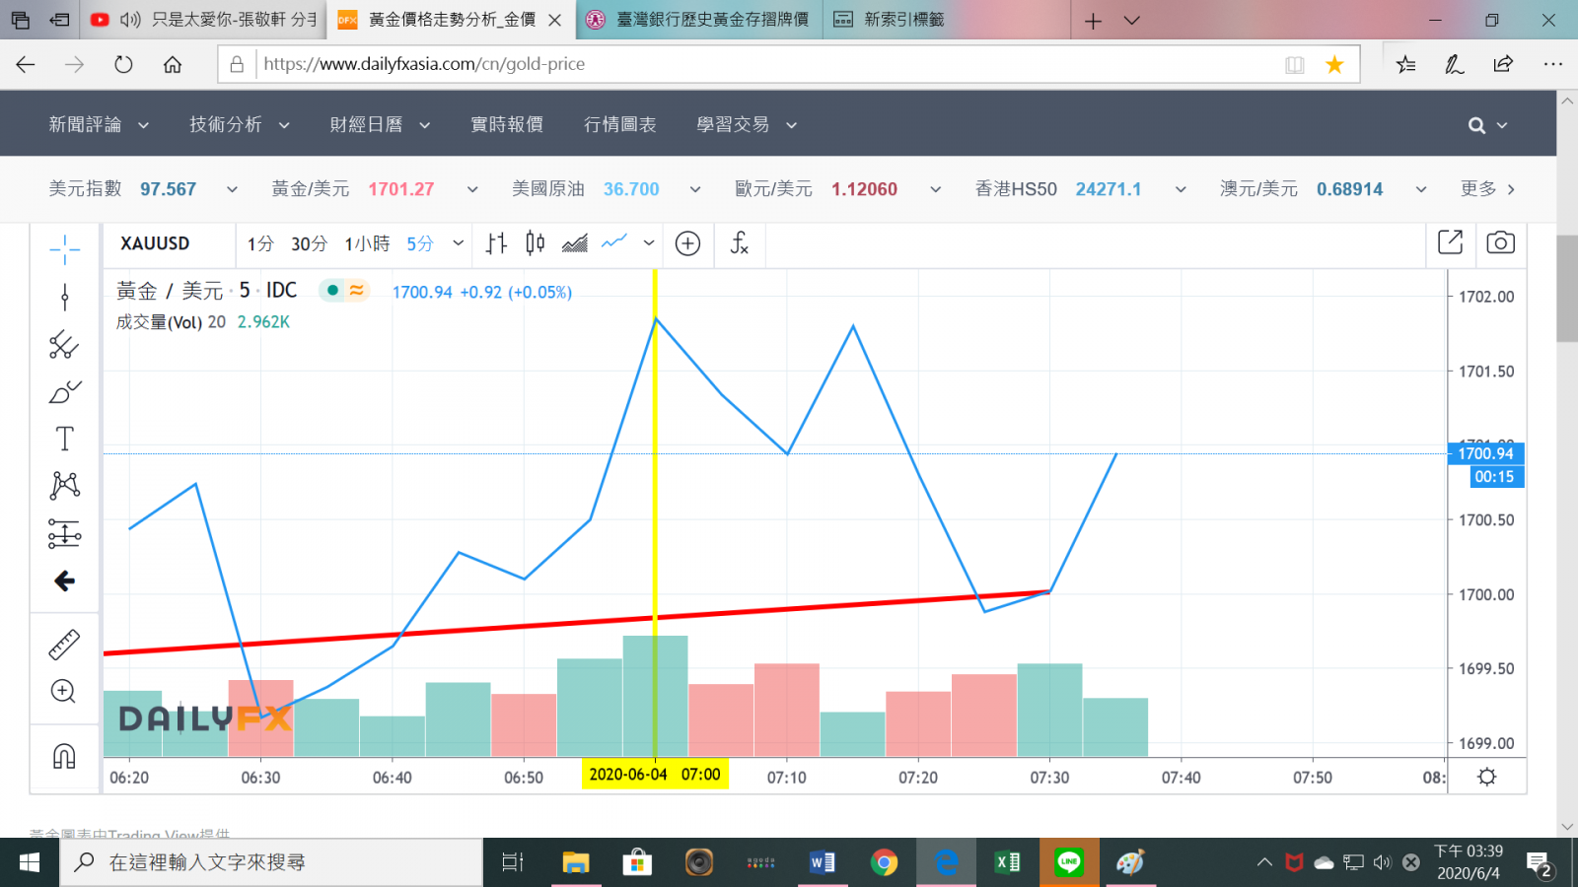Expand the timeframe interval dropdown
This screenshot has height=887, width=1578.
coord(458,243)
